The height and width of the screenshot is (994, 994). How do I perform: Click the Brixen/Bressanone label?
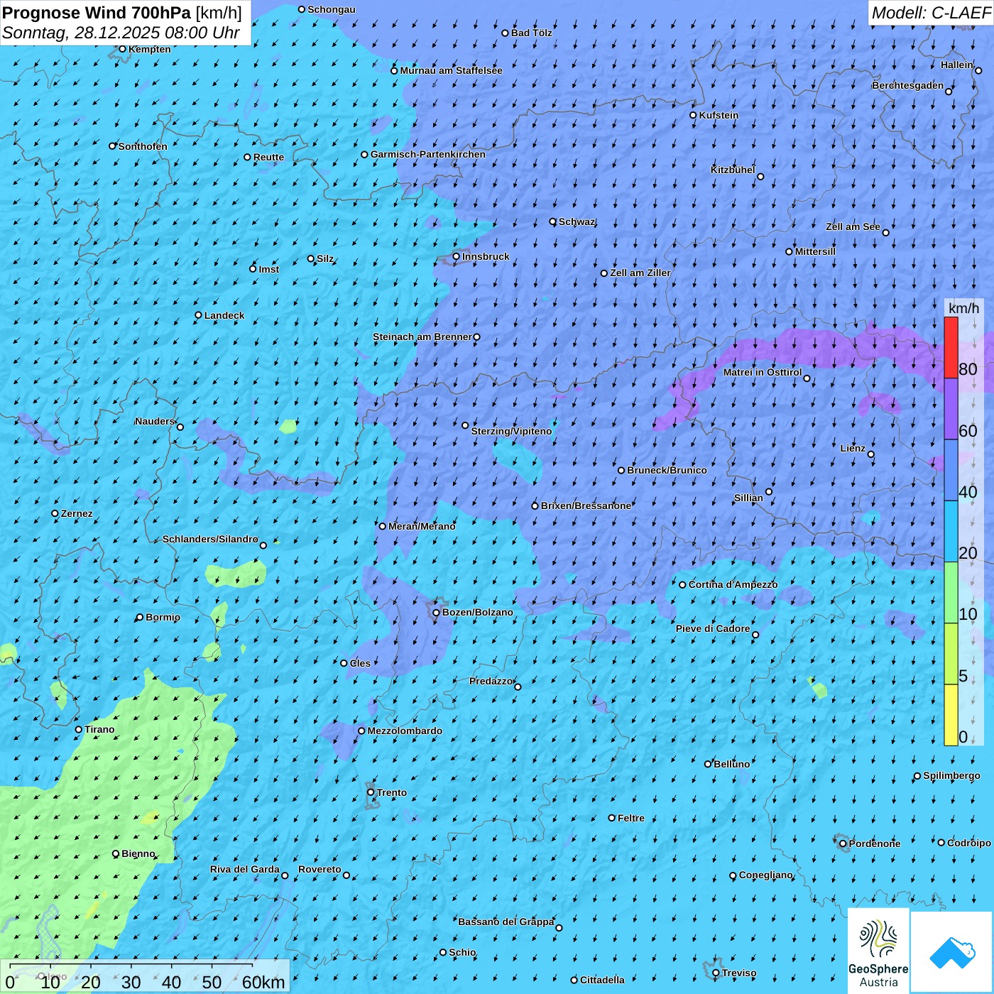586,506
